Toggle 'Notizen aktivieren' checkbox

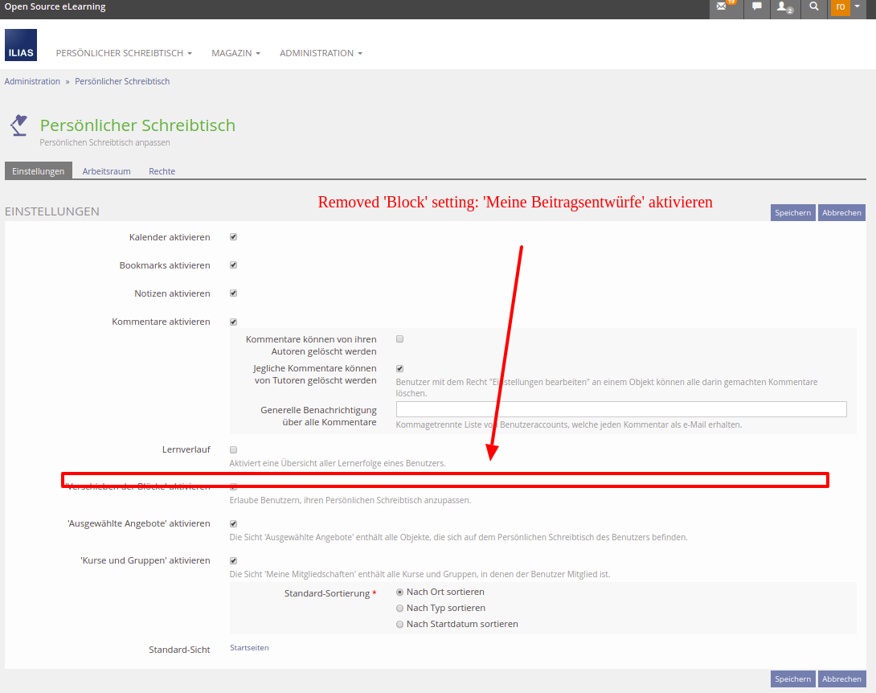point(233,293)
